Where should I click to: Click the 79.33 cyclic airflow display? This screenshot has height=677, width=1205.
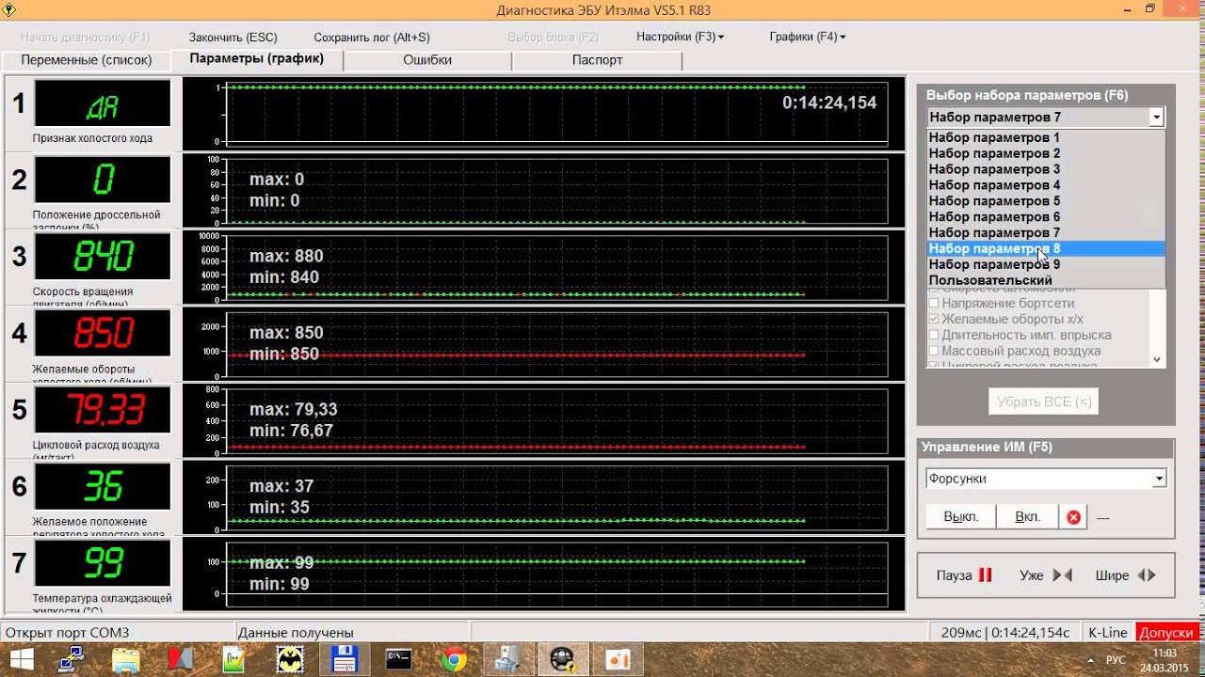point(103,410)
